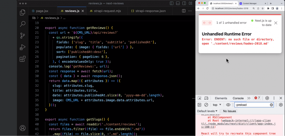Open the Extensions view in VS Code

[x=23, y=59]
